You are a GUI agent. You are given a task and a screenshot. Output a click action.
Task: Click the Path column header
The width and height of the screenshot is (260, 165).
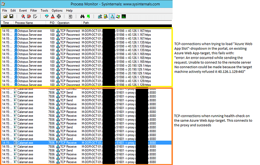127,23
